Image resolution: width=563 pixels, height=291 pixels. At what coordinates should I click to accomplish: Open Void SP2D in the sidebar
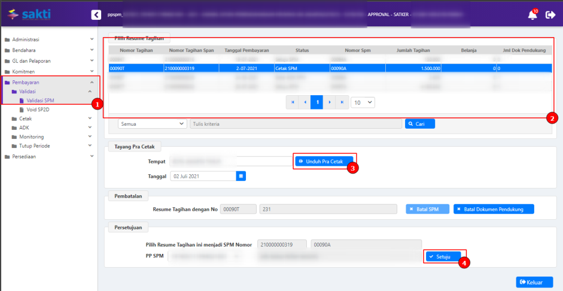pyautogui.click(x=39, y=110)
